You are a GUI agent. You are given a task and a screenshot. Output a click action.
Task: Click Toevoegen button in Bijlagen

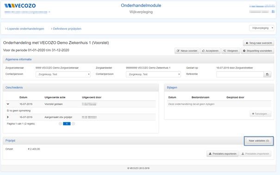(261, 114)
